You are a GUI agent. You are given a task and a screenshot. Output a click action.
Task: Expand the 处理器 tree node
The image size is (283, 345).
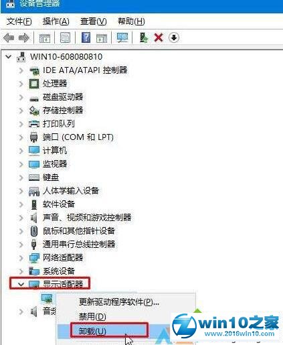(x=21, y=84)
